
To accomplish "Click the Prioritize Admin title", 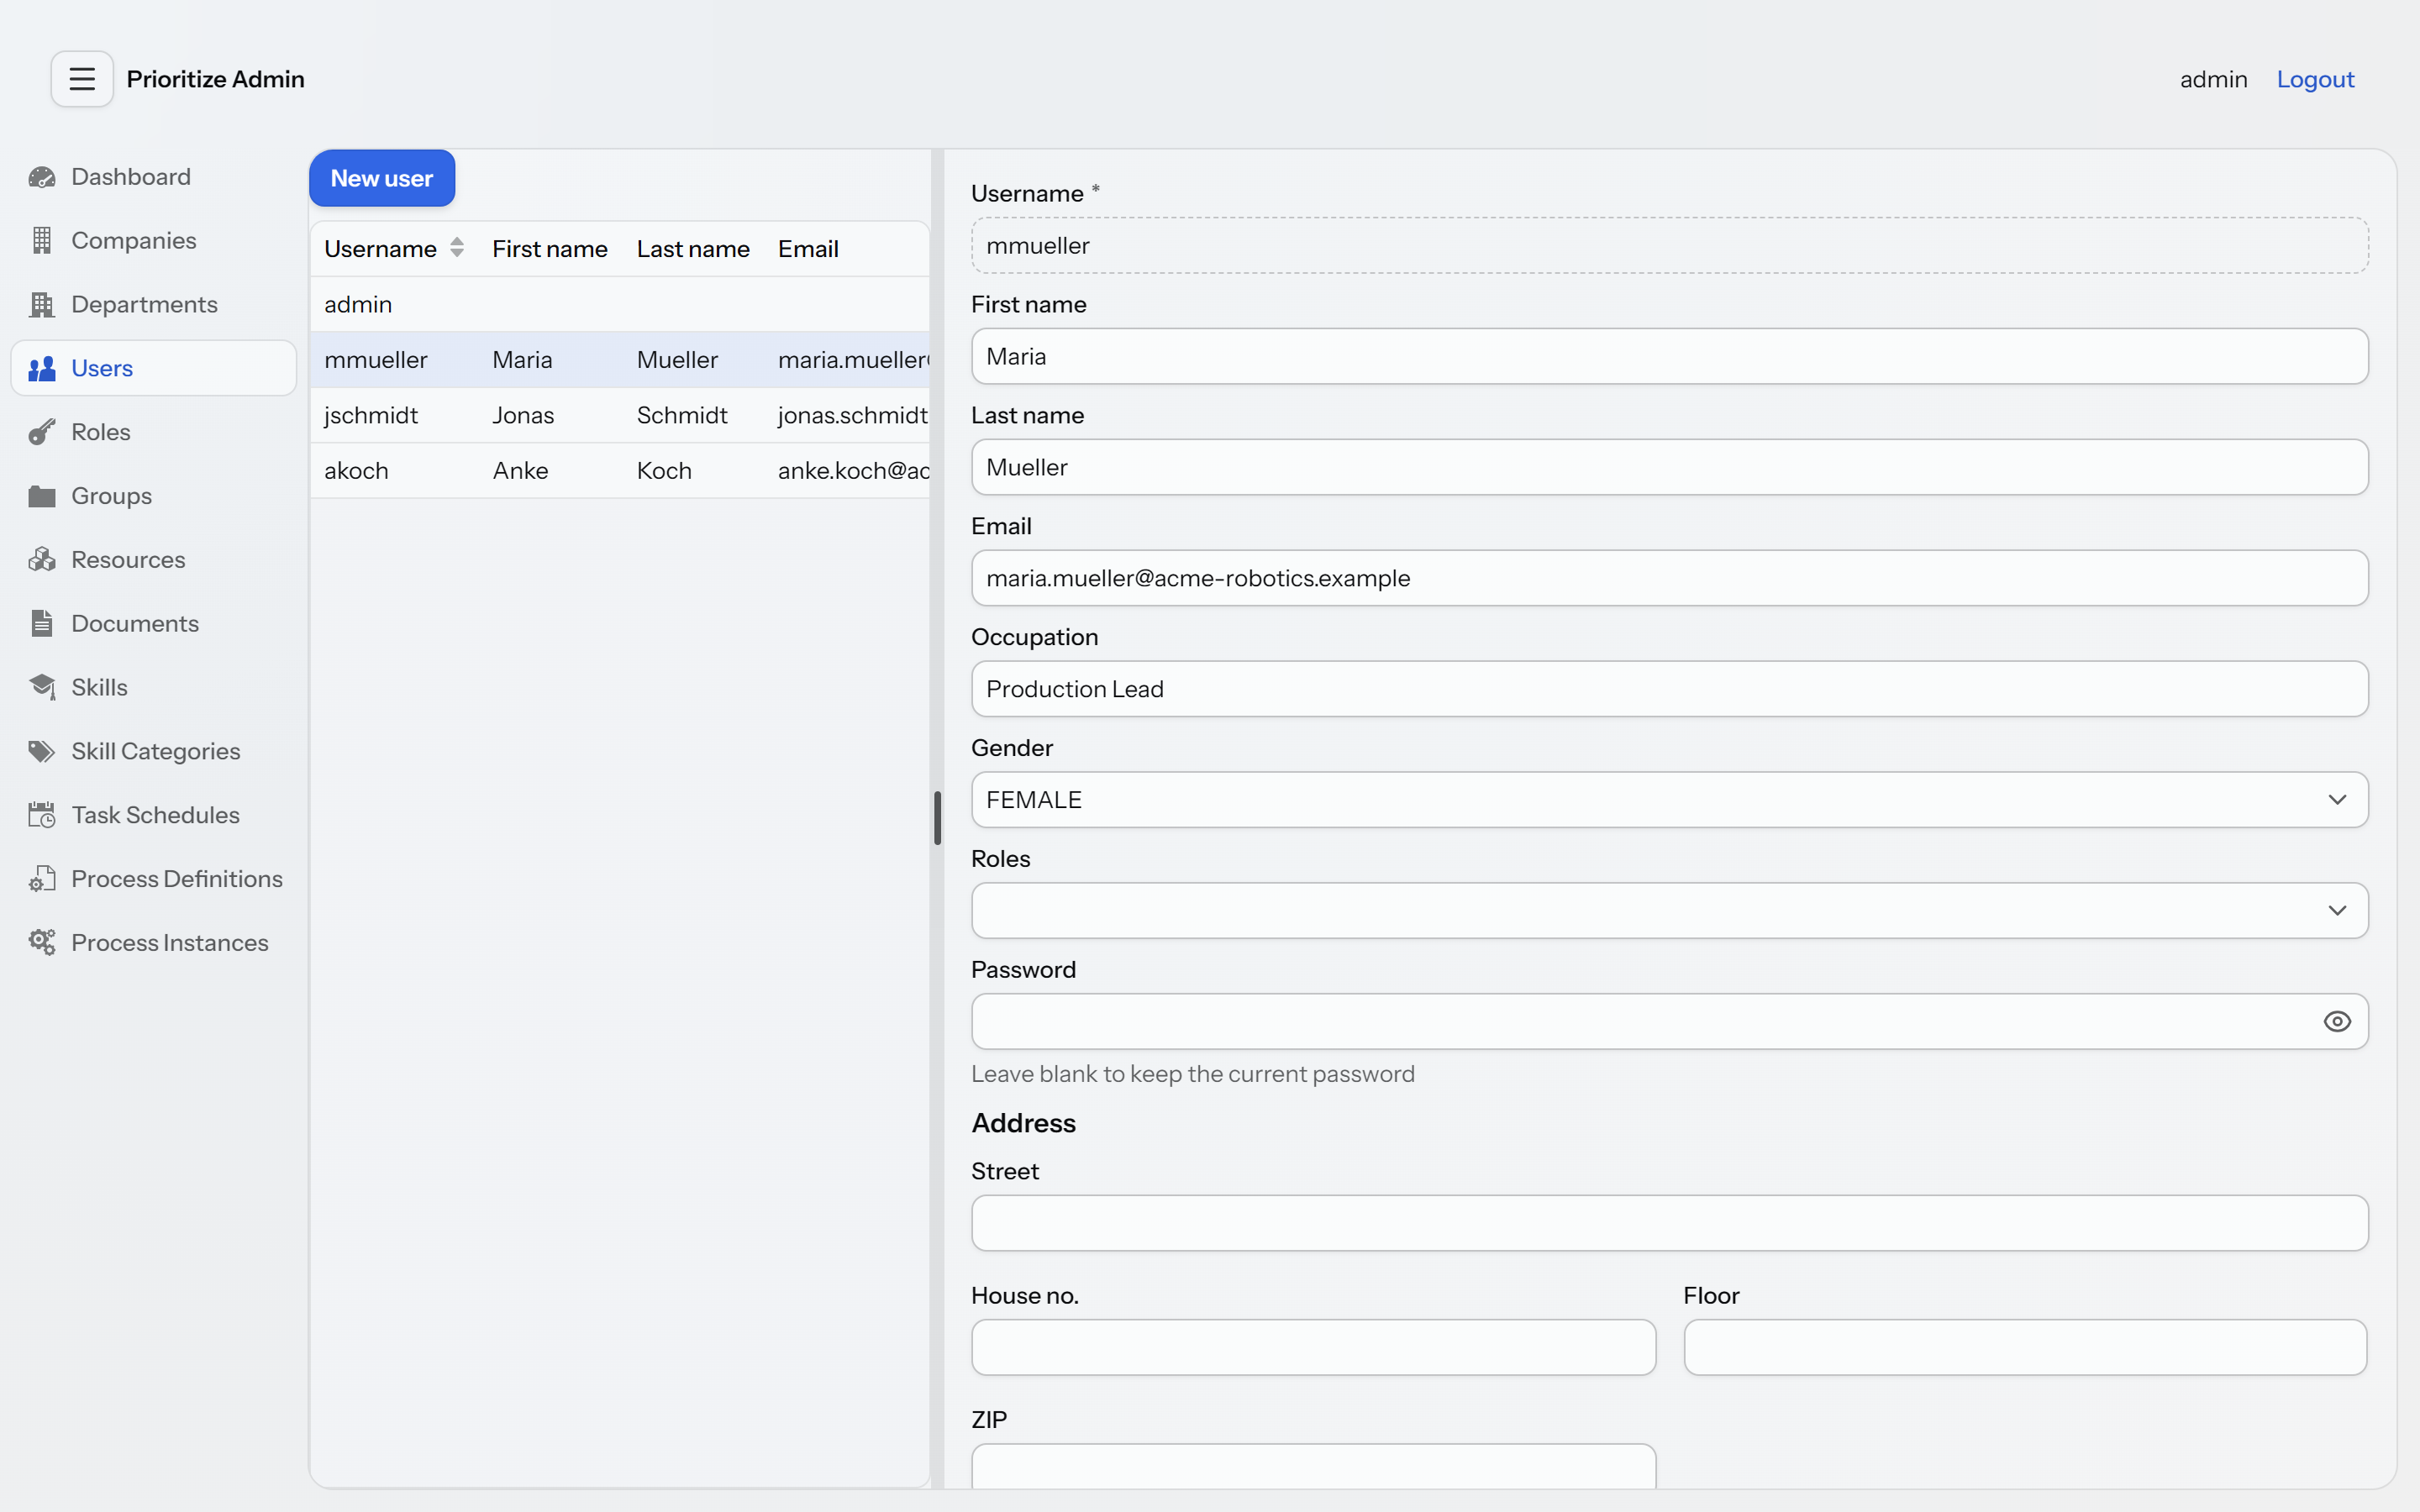I will point(216,79).
